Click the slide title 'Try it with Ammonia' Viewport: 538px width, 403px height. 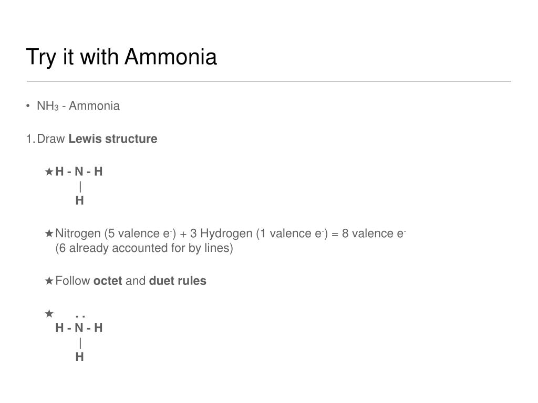(x=121, y=57)
